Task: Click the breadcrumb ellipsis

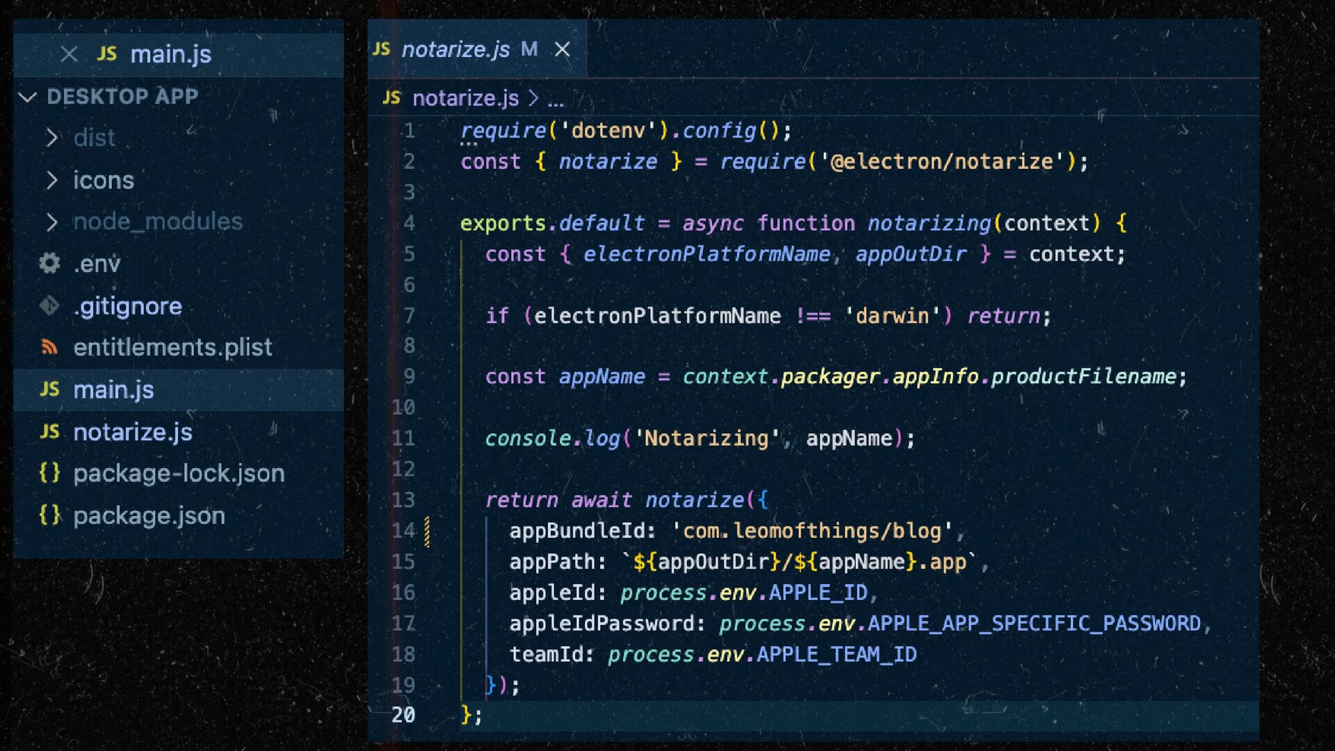Action: [x=556, y=99]
